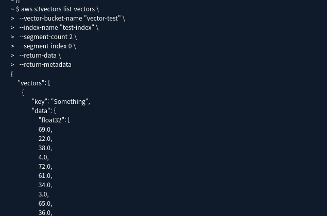327x216 pixels.
Task: Click the "float32" array key
Action: click(x=52, y=120)
